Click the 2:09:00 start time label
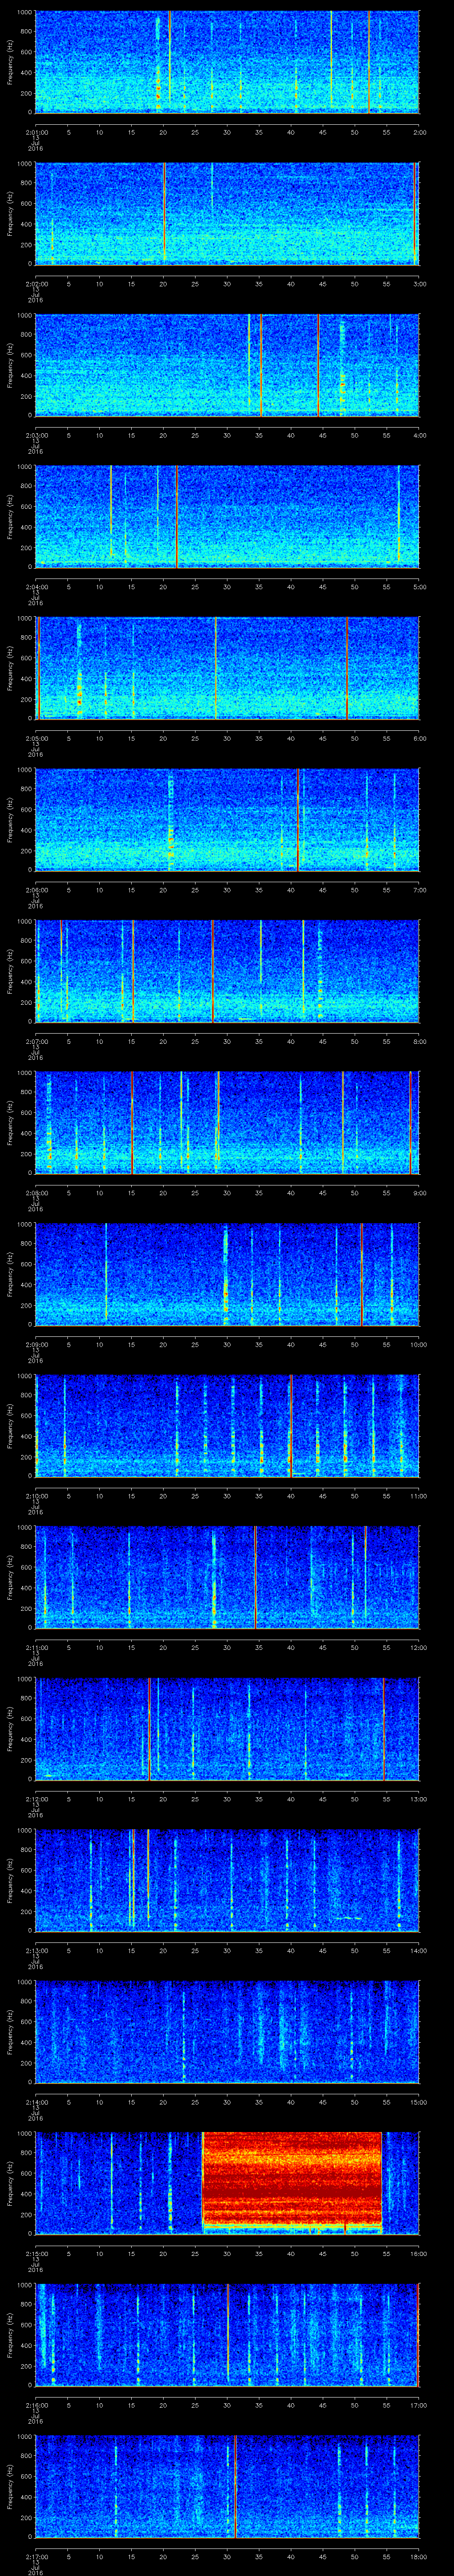 (x=36, y=1344)
